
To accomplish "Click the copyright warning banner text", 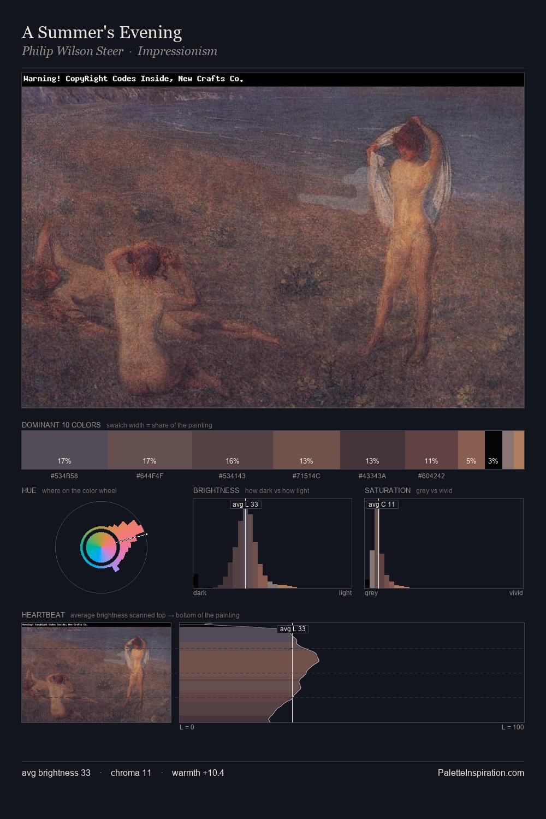I will [x=134, y=79].
